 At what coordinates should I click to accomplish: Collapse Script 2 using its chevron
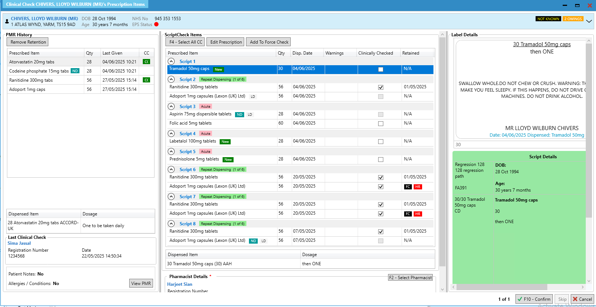[x=171, y=79]
